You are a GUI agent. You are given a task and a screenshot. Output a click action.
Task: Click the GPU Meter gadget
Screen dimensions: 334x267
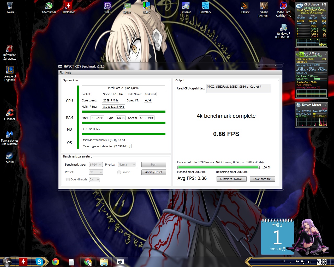[x=312, y=75]
